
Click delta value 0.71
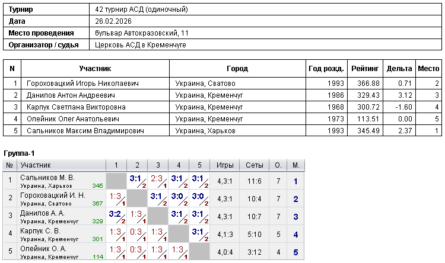pyautogui.click(x=405, y=84)
